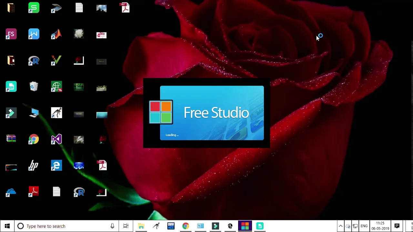Open the network status tray icon

coord(355,226)
